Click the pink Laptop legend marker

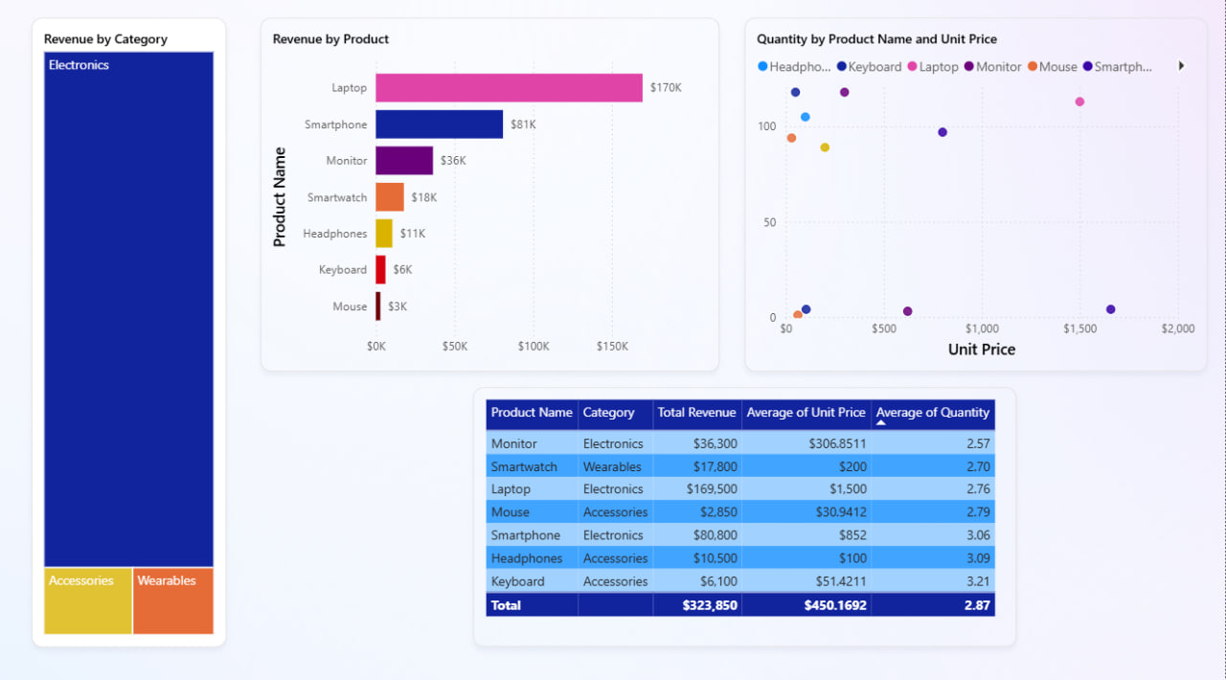point(912,67)
